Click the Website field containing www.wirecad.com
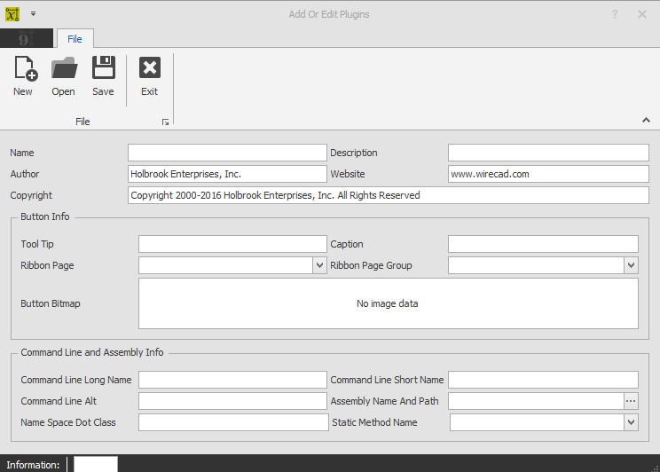 pyautogui.click(x=548, y=174)
